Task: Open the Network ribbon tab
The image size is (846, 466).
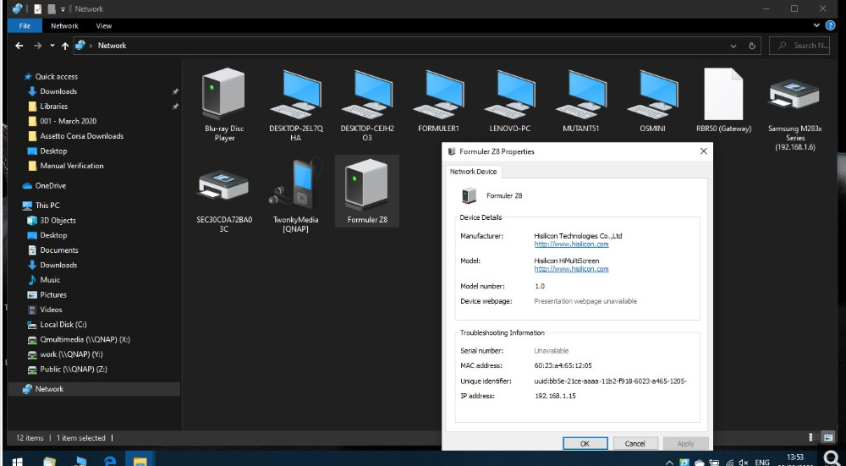Action: (x=65, y=25)
